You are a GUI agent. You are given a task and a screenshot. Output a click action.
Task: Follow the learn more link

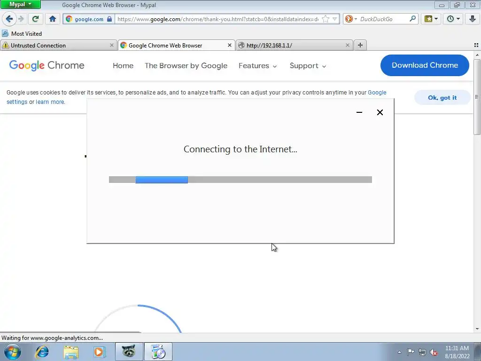point(50,102)
